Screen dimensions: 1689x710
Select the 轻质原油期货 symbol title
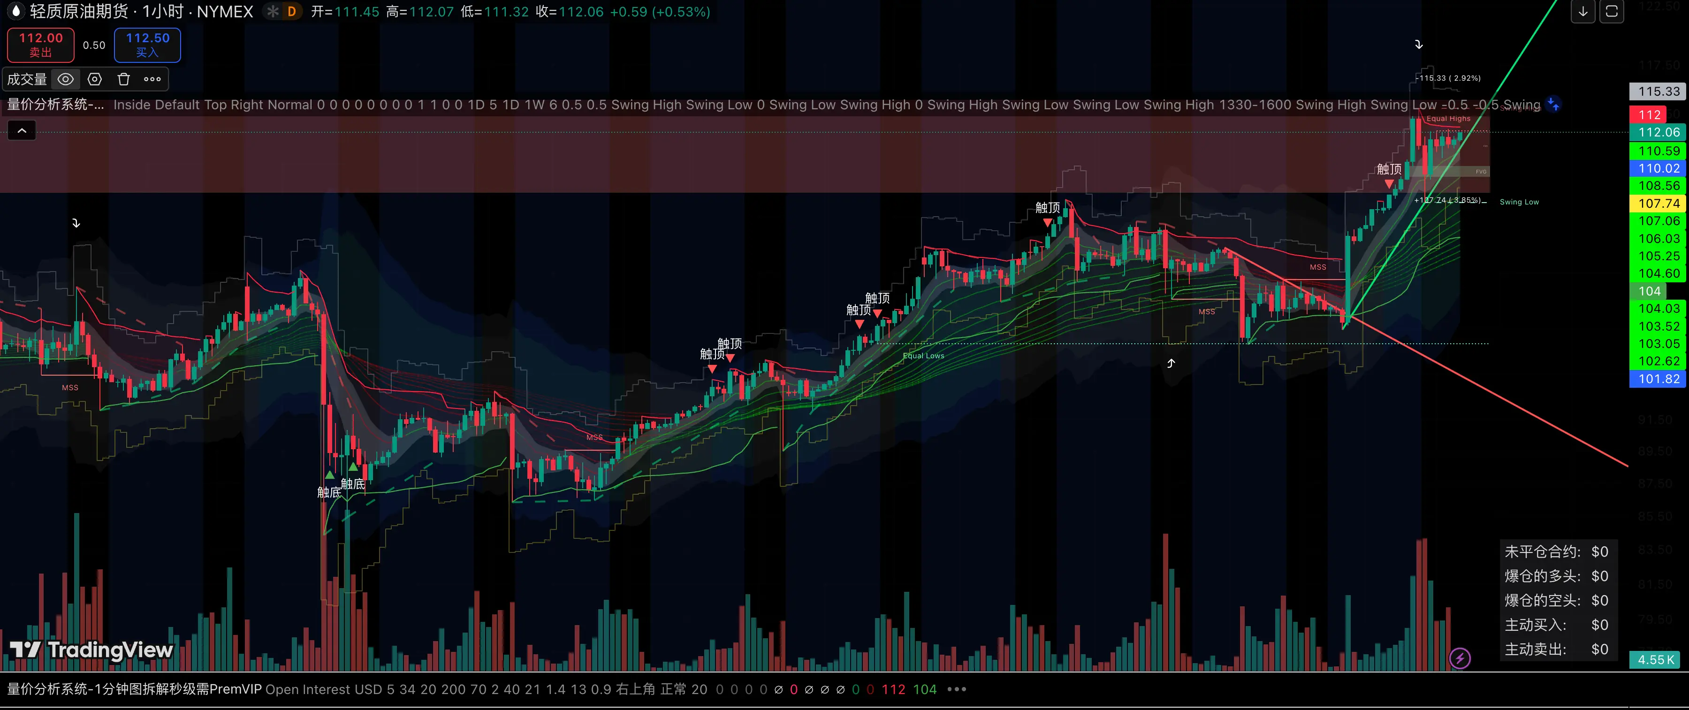pos(79,11)
